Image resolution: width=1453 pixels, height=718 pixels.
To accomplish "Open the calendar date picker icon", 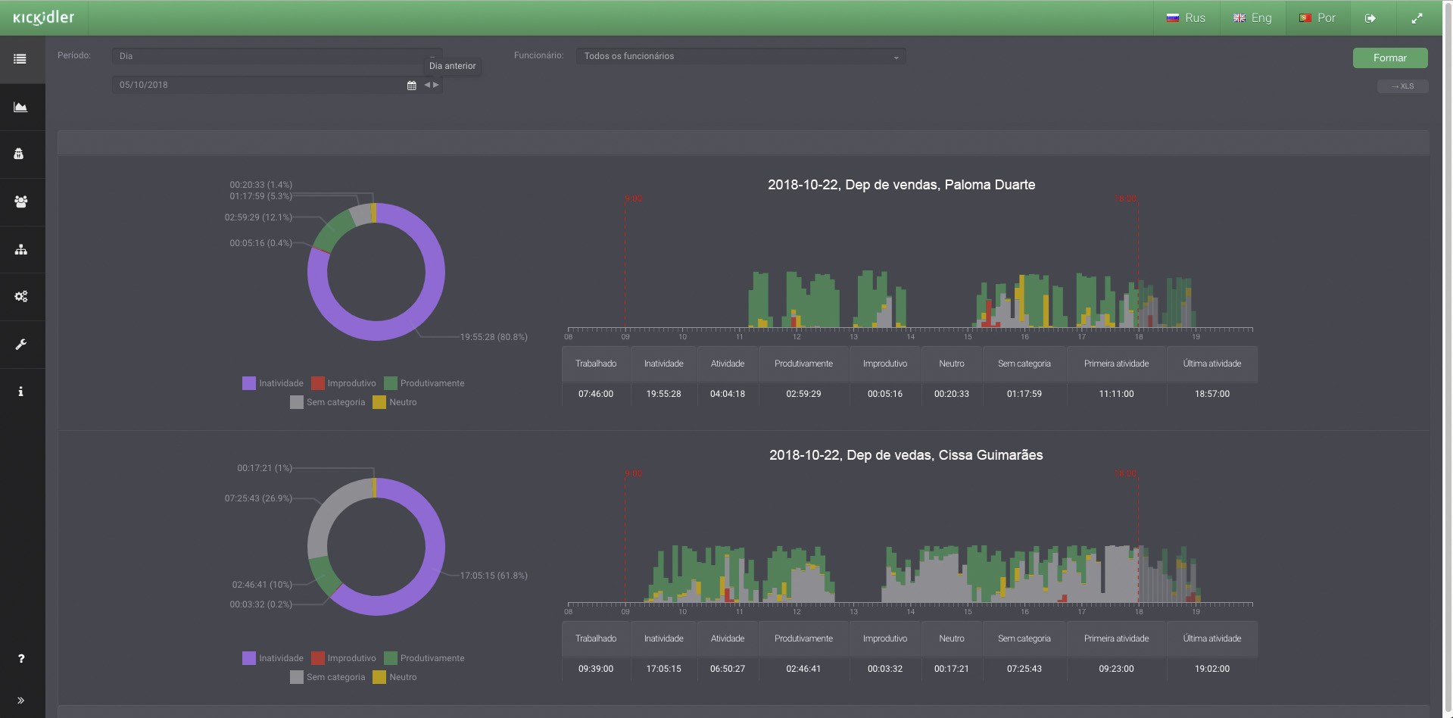I will [411, 86].
